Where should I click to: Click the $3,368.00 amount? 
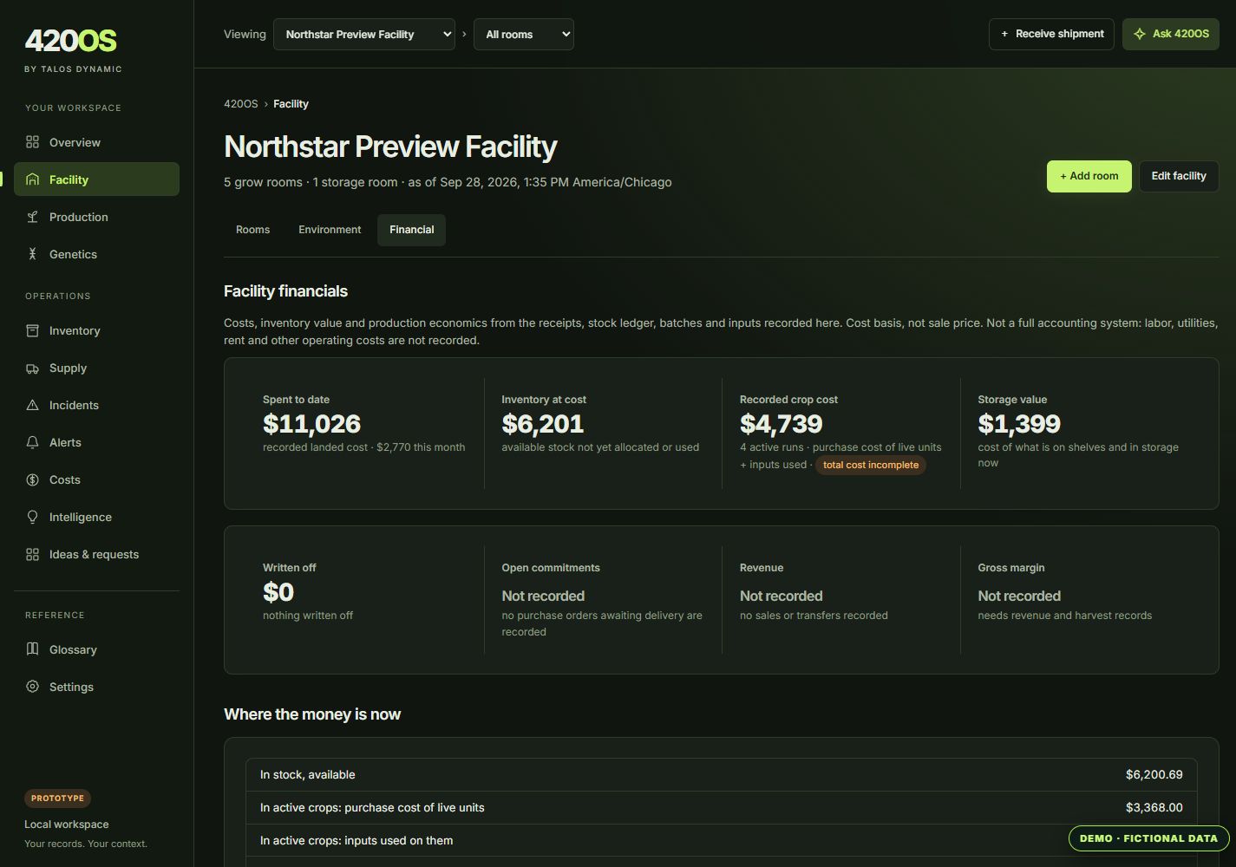point(1154,807)
